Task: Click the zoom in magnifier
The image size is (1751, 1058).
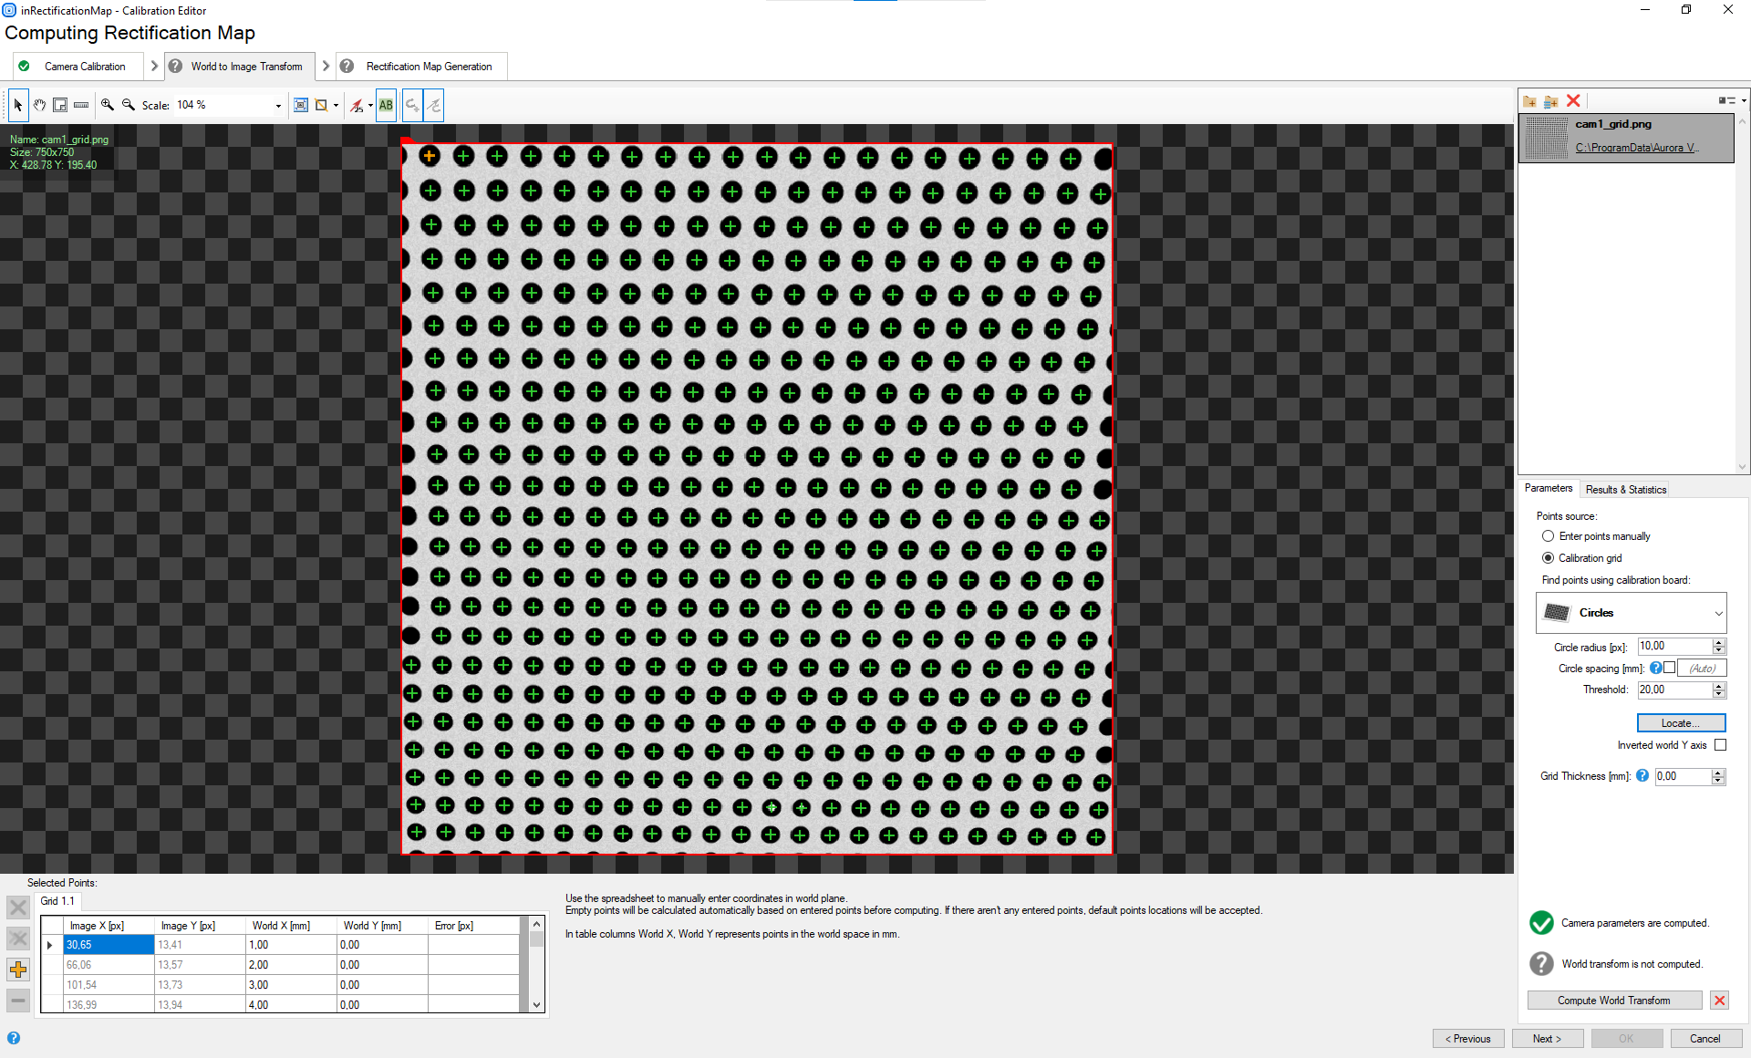Action: [x=108, y=105]
